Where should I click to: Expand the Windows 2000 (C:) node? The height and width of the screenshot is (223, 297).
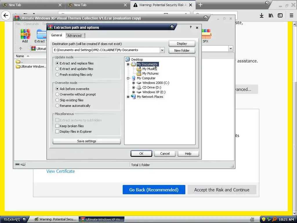pyautogui.click(x=133, y=83)
